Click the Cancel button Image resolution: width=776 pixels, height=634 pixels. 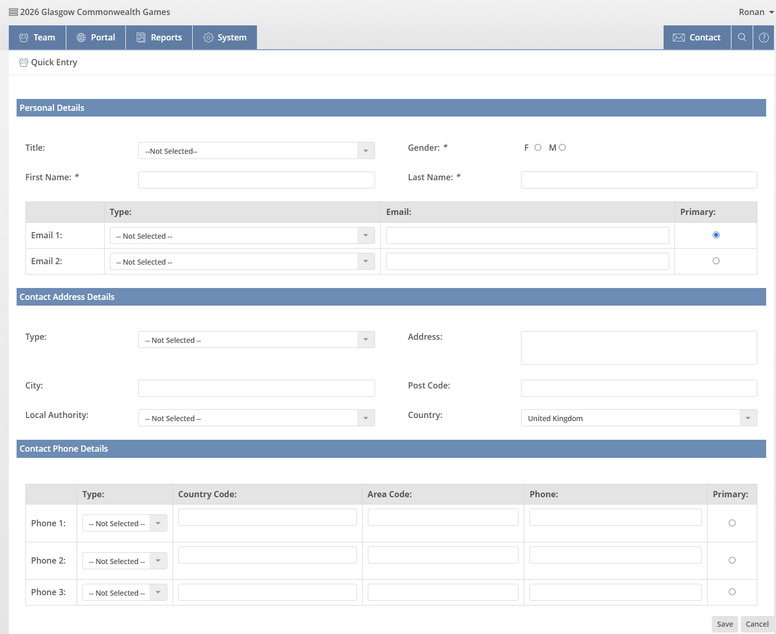[x=757, y=624]
